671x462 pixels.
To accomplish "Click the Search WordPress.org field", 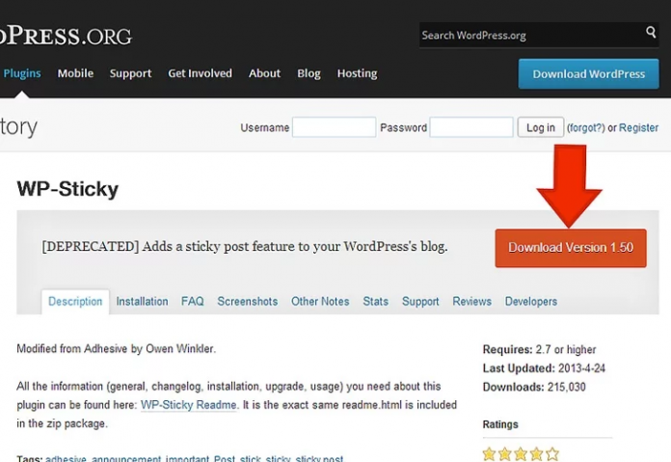I will pos(530,35).
